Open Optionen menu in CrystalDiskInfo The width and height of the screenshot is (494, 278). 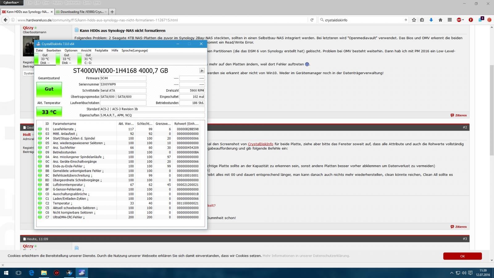tap(71, 50)
